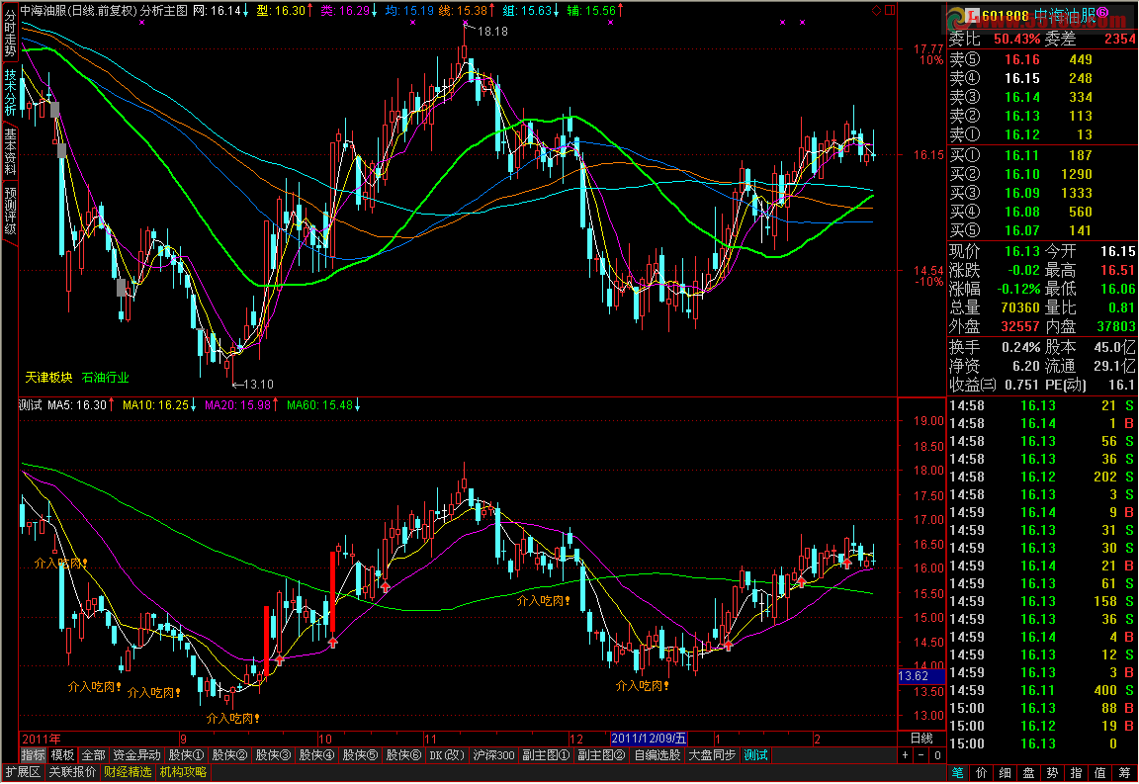
Task: Click the minus zoom button by 日线
Action: tap(920, 755)
